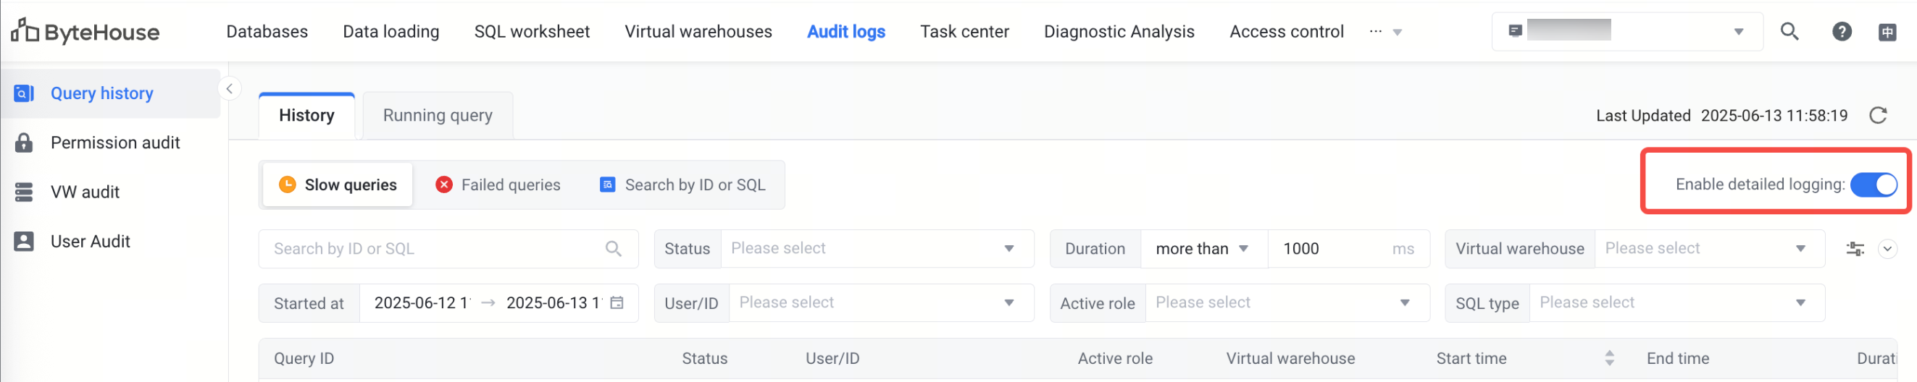This screenshot has width=1917, height=382.
Task: Click the filter settings sliders icon
Action: [x=1855, y=249]
